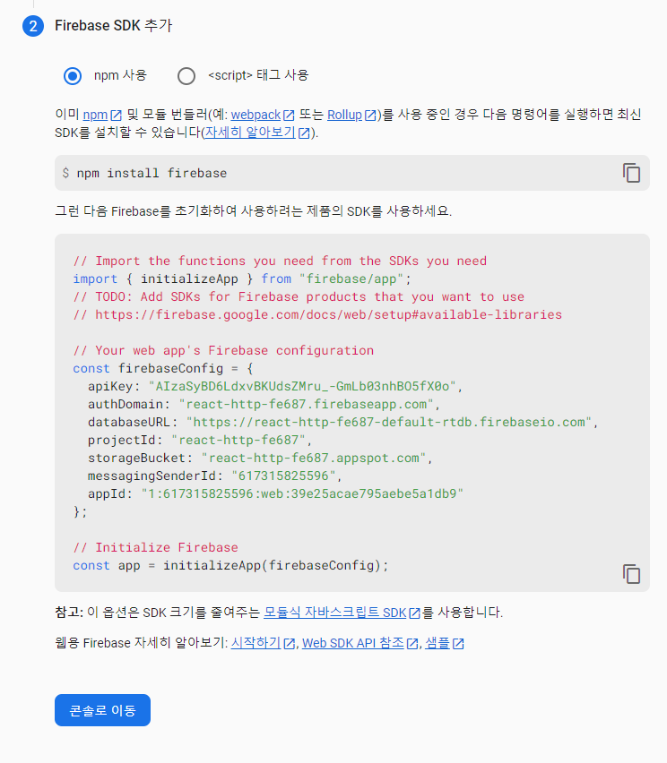Select the npm 사용 radio option
Image resolution: width=667 pixels, height=763 pixels.
(x=73, y=76)
